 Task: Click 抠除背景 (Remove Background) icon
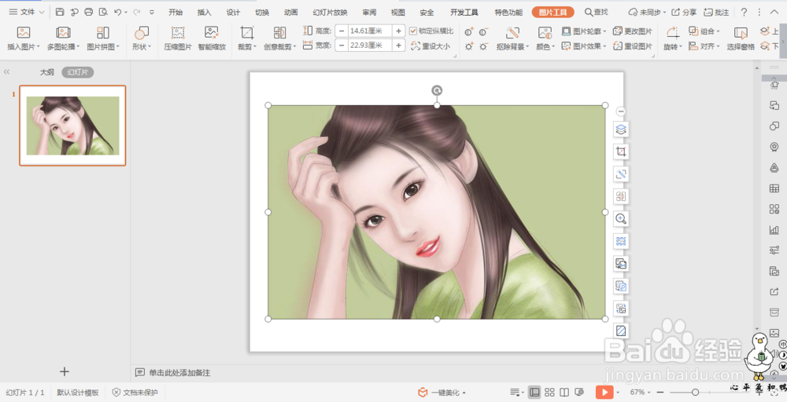point(512,33)
